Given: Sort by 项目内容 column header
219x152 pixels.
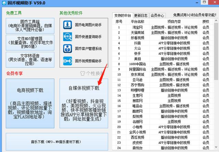Looking at the screenshot, I should pyautogui.click(x=174, y=22).
